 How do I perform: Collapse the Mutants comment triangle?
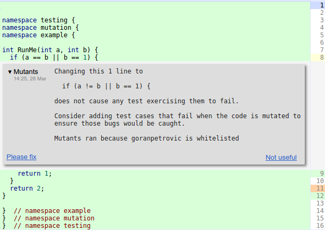click(x=10, y=72)
